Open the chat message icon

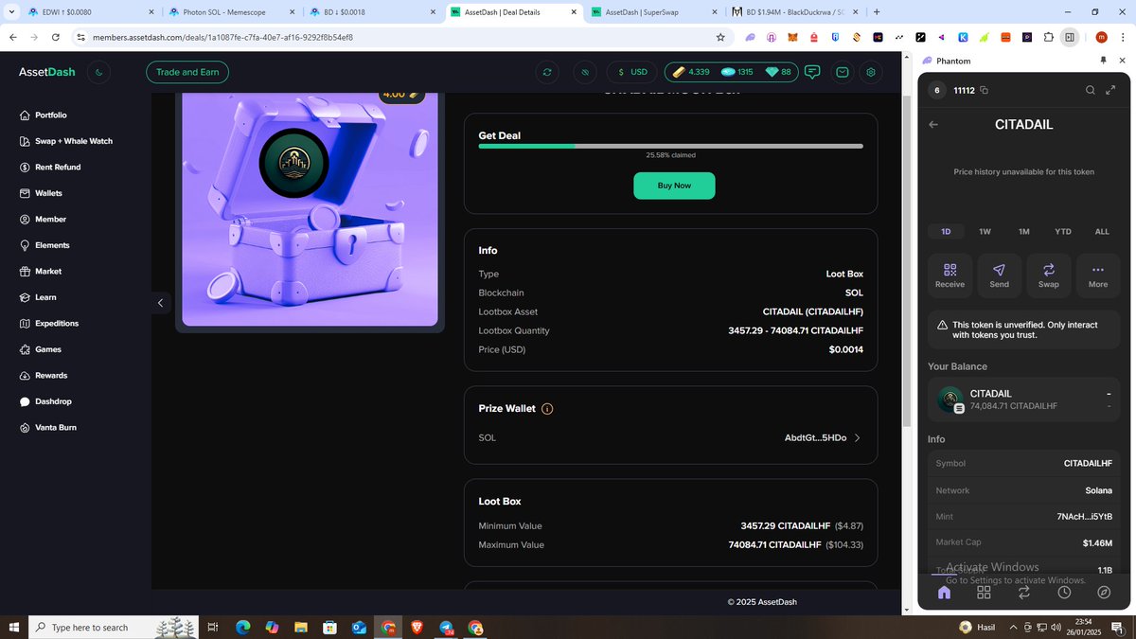point(812,72)
